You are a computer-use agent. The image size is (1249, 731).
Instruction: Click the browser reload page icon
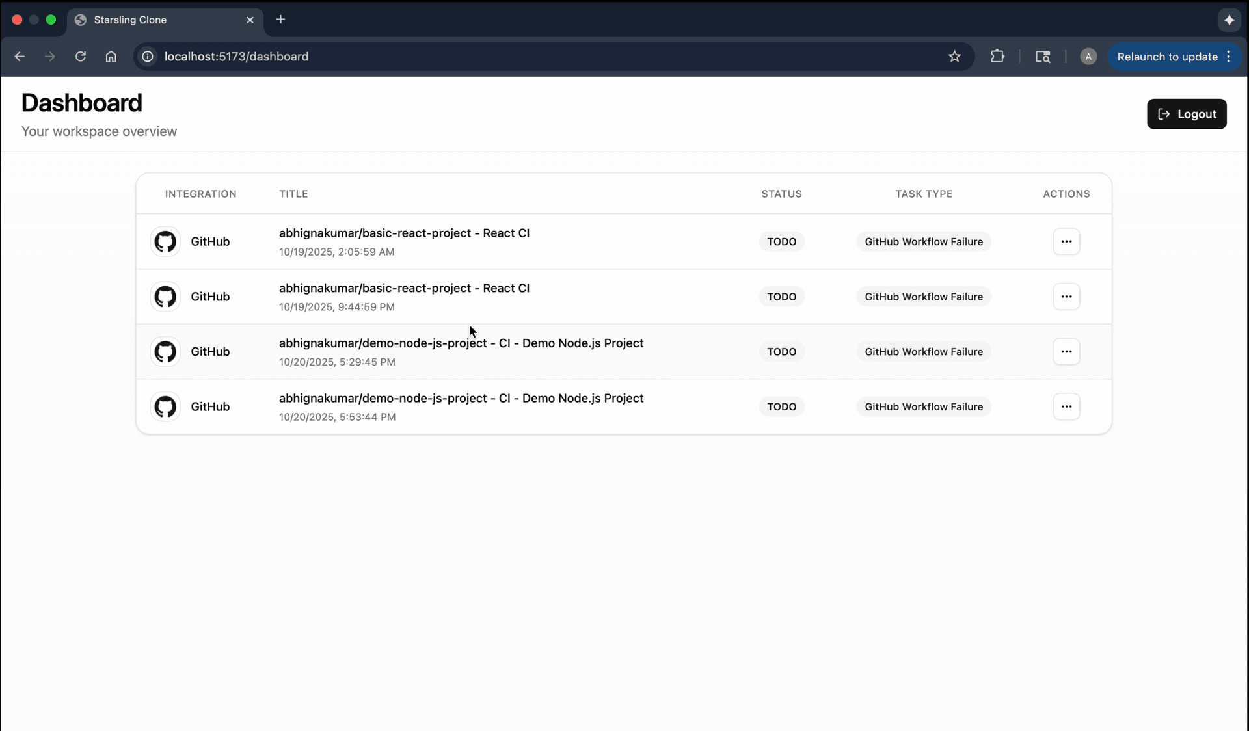point(81,57)
